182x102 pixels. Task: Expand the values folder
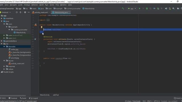(x=4, y=69)
